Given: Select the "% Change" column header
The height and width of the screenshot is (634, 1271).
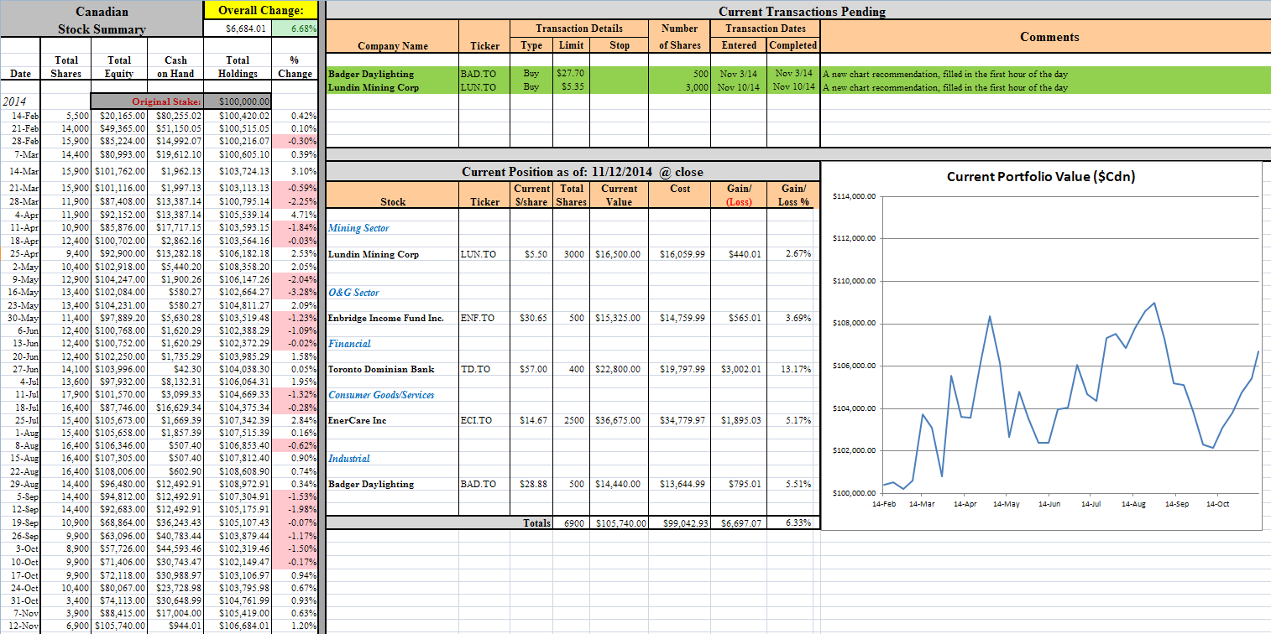Looking at the screenshot, I should pyautogui.click(x=295, y=66).
